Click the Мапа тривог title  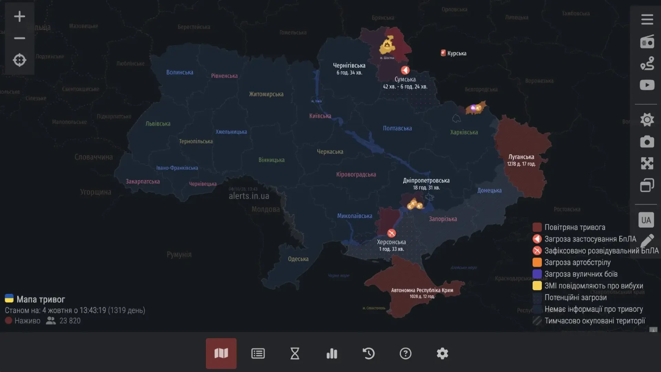(41, 299)
